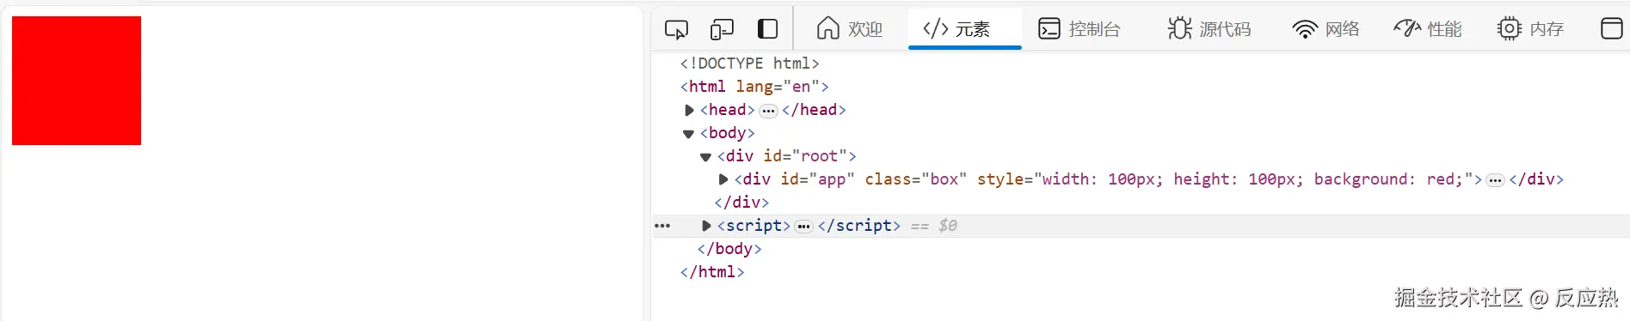This screenshot has width=1630, height=321.
Task: Expand the div id="app" node
Action: tap(723, 179)
